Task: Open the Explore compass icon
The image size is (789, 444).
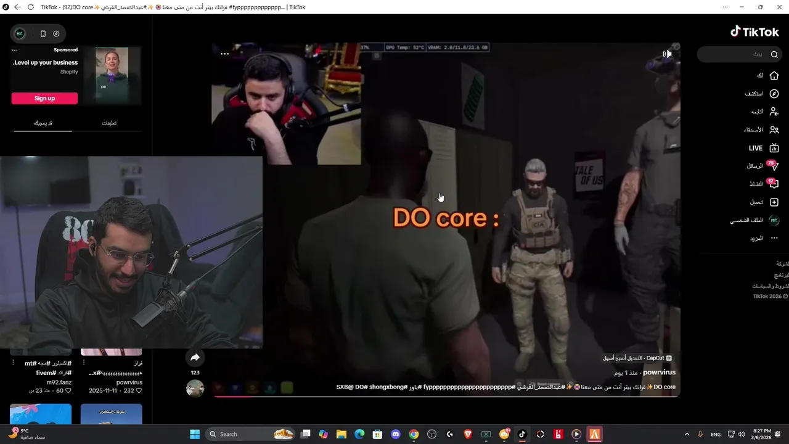Action: click(x=774, y=94)
